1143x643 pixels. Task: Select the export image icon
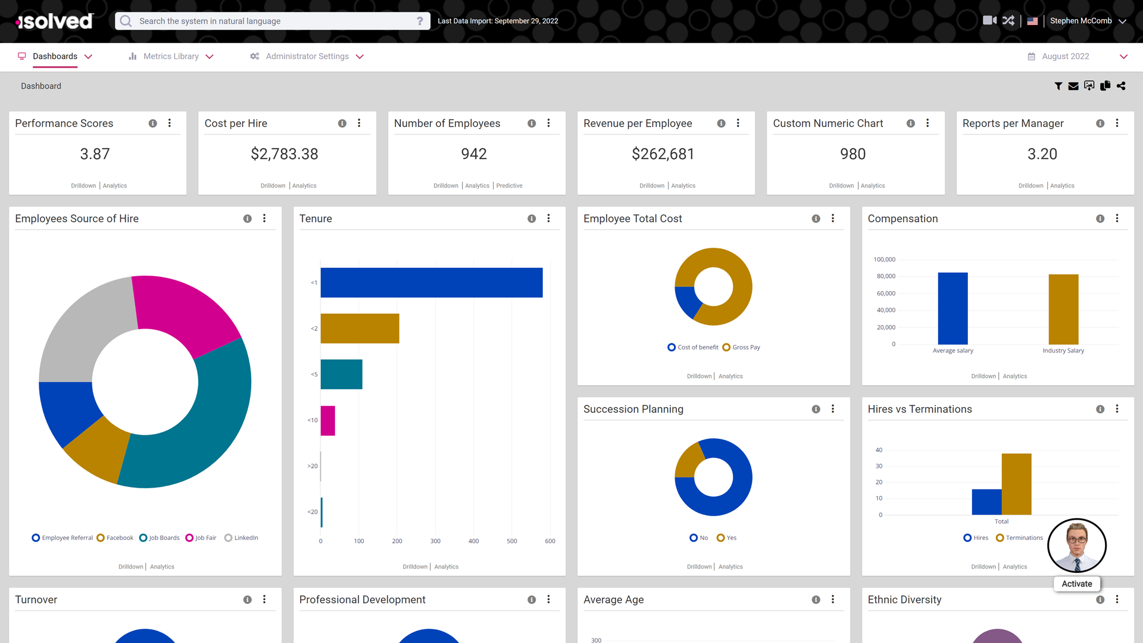point(1089,86)
